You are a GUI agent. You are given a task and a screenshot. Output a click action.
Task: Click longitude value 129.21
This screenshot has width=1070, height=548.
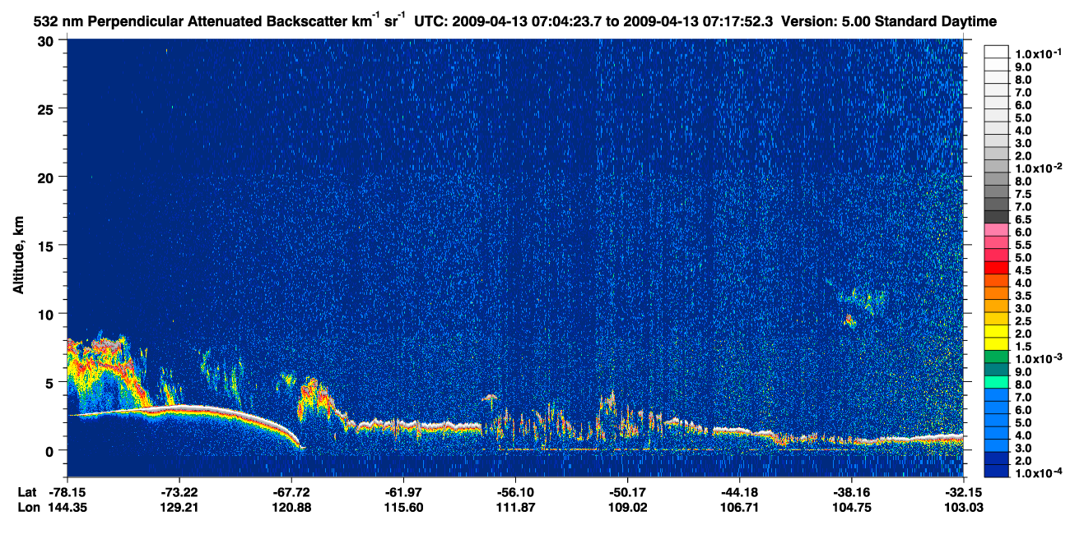pyautogui.click(x=179, y=507)
